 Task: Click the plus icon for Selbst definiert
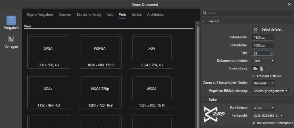click(x=255, y=29)
